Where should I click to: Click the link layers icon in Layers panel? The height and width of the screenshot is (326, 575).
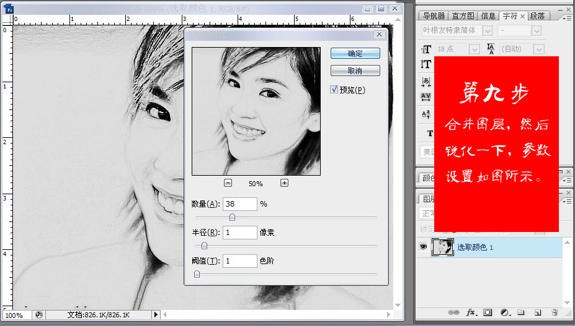point(453,312)
